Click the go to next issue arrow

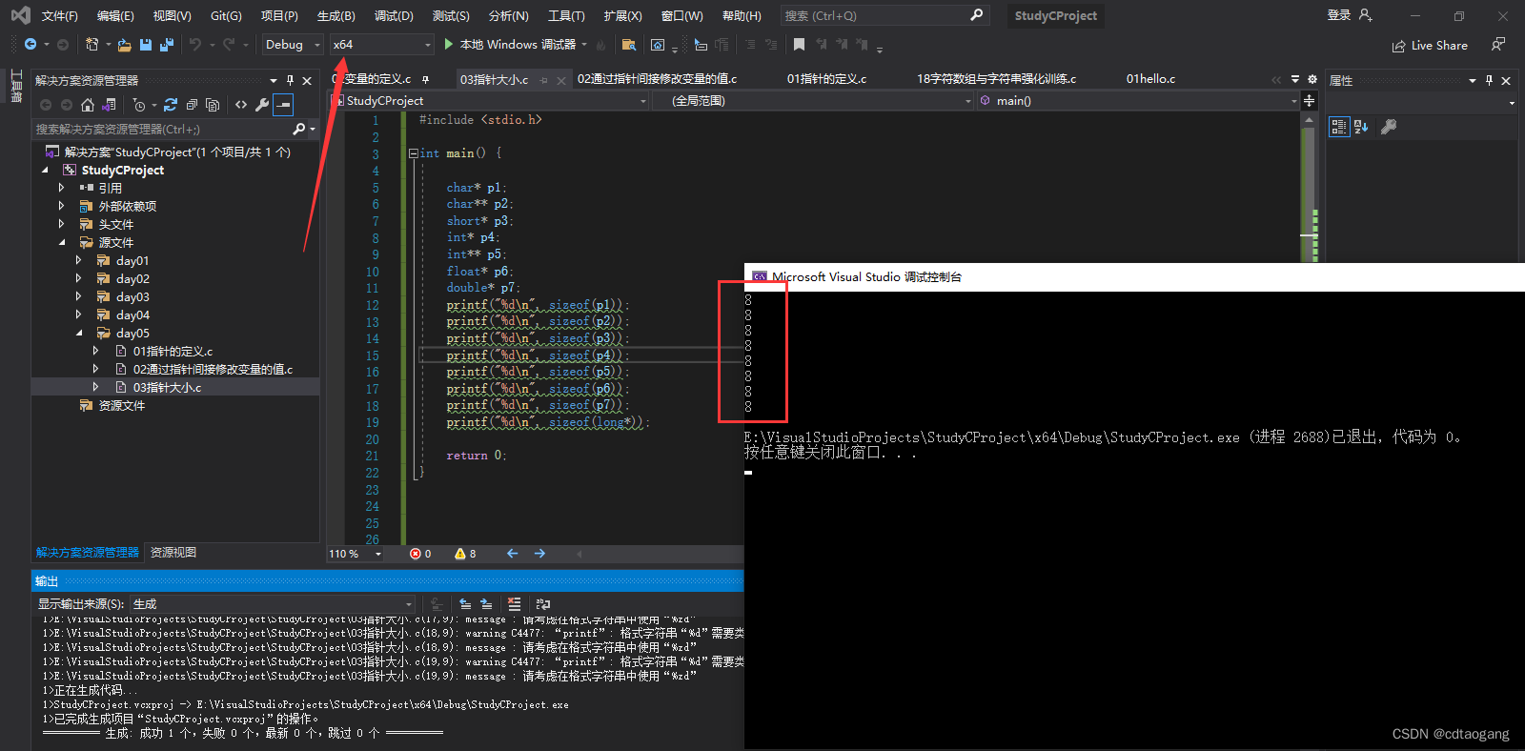click(x=539, y=554)
